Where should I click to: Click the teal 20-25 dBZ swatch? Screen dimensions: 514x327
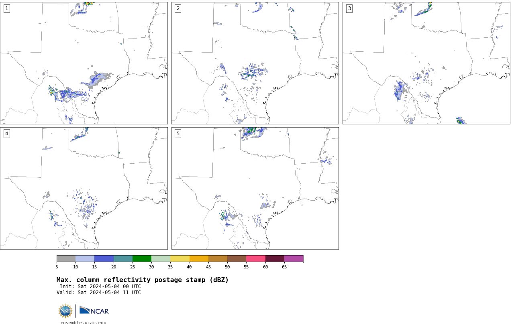[123, 258]
